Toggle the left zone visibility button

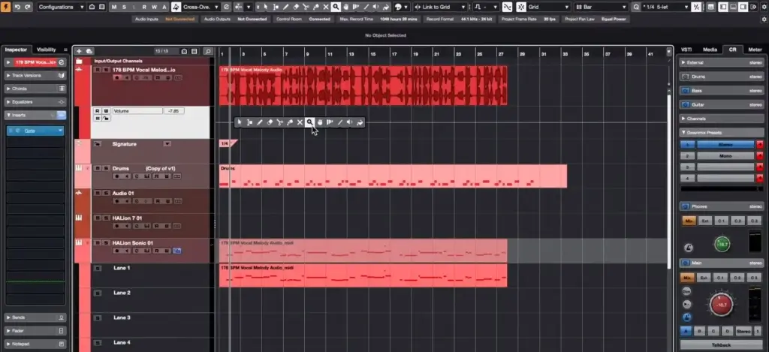pyautogui.click(x=723, y=7)
